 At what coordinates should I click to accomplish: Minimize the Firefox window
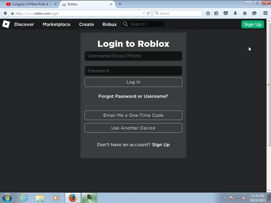point(249,3)
